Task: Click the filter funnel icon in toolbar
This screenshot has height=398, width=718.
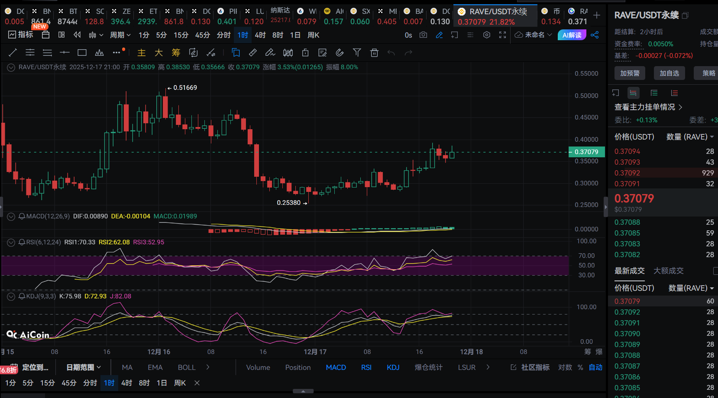Action: click(357, 53)
